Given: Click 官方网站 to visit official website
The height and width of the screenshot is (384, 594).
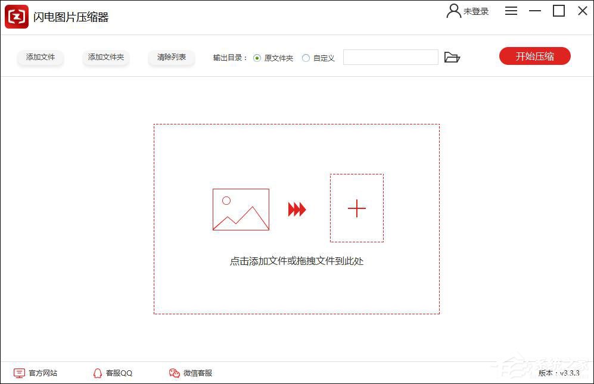Looking at the screenshot, I should coord(42,373).
